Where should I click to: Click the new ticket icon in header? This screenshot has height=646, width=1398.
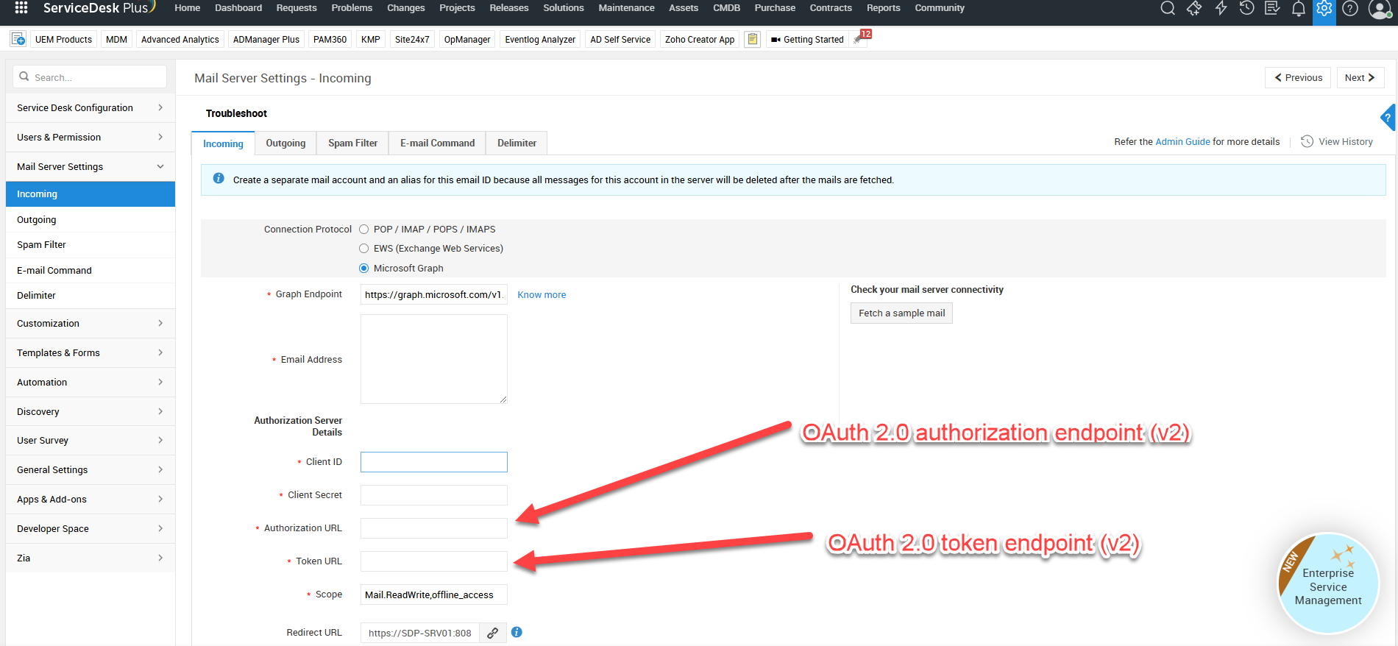click(1193, 8)
